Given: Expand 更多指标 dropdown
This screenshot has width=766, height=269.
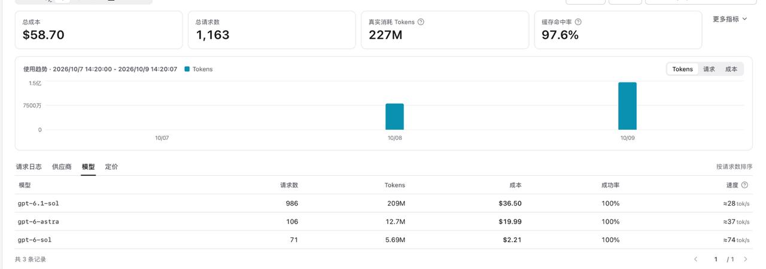Looking at the screenshot, I should pyautogui.click(x=729, y=19).
